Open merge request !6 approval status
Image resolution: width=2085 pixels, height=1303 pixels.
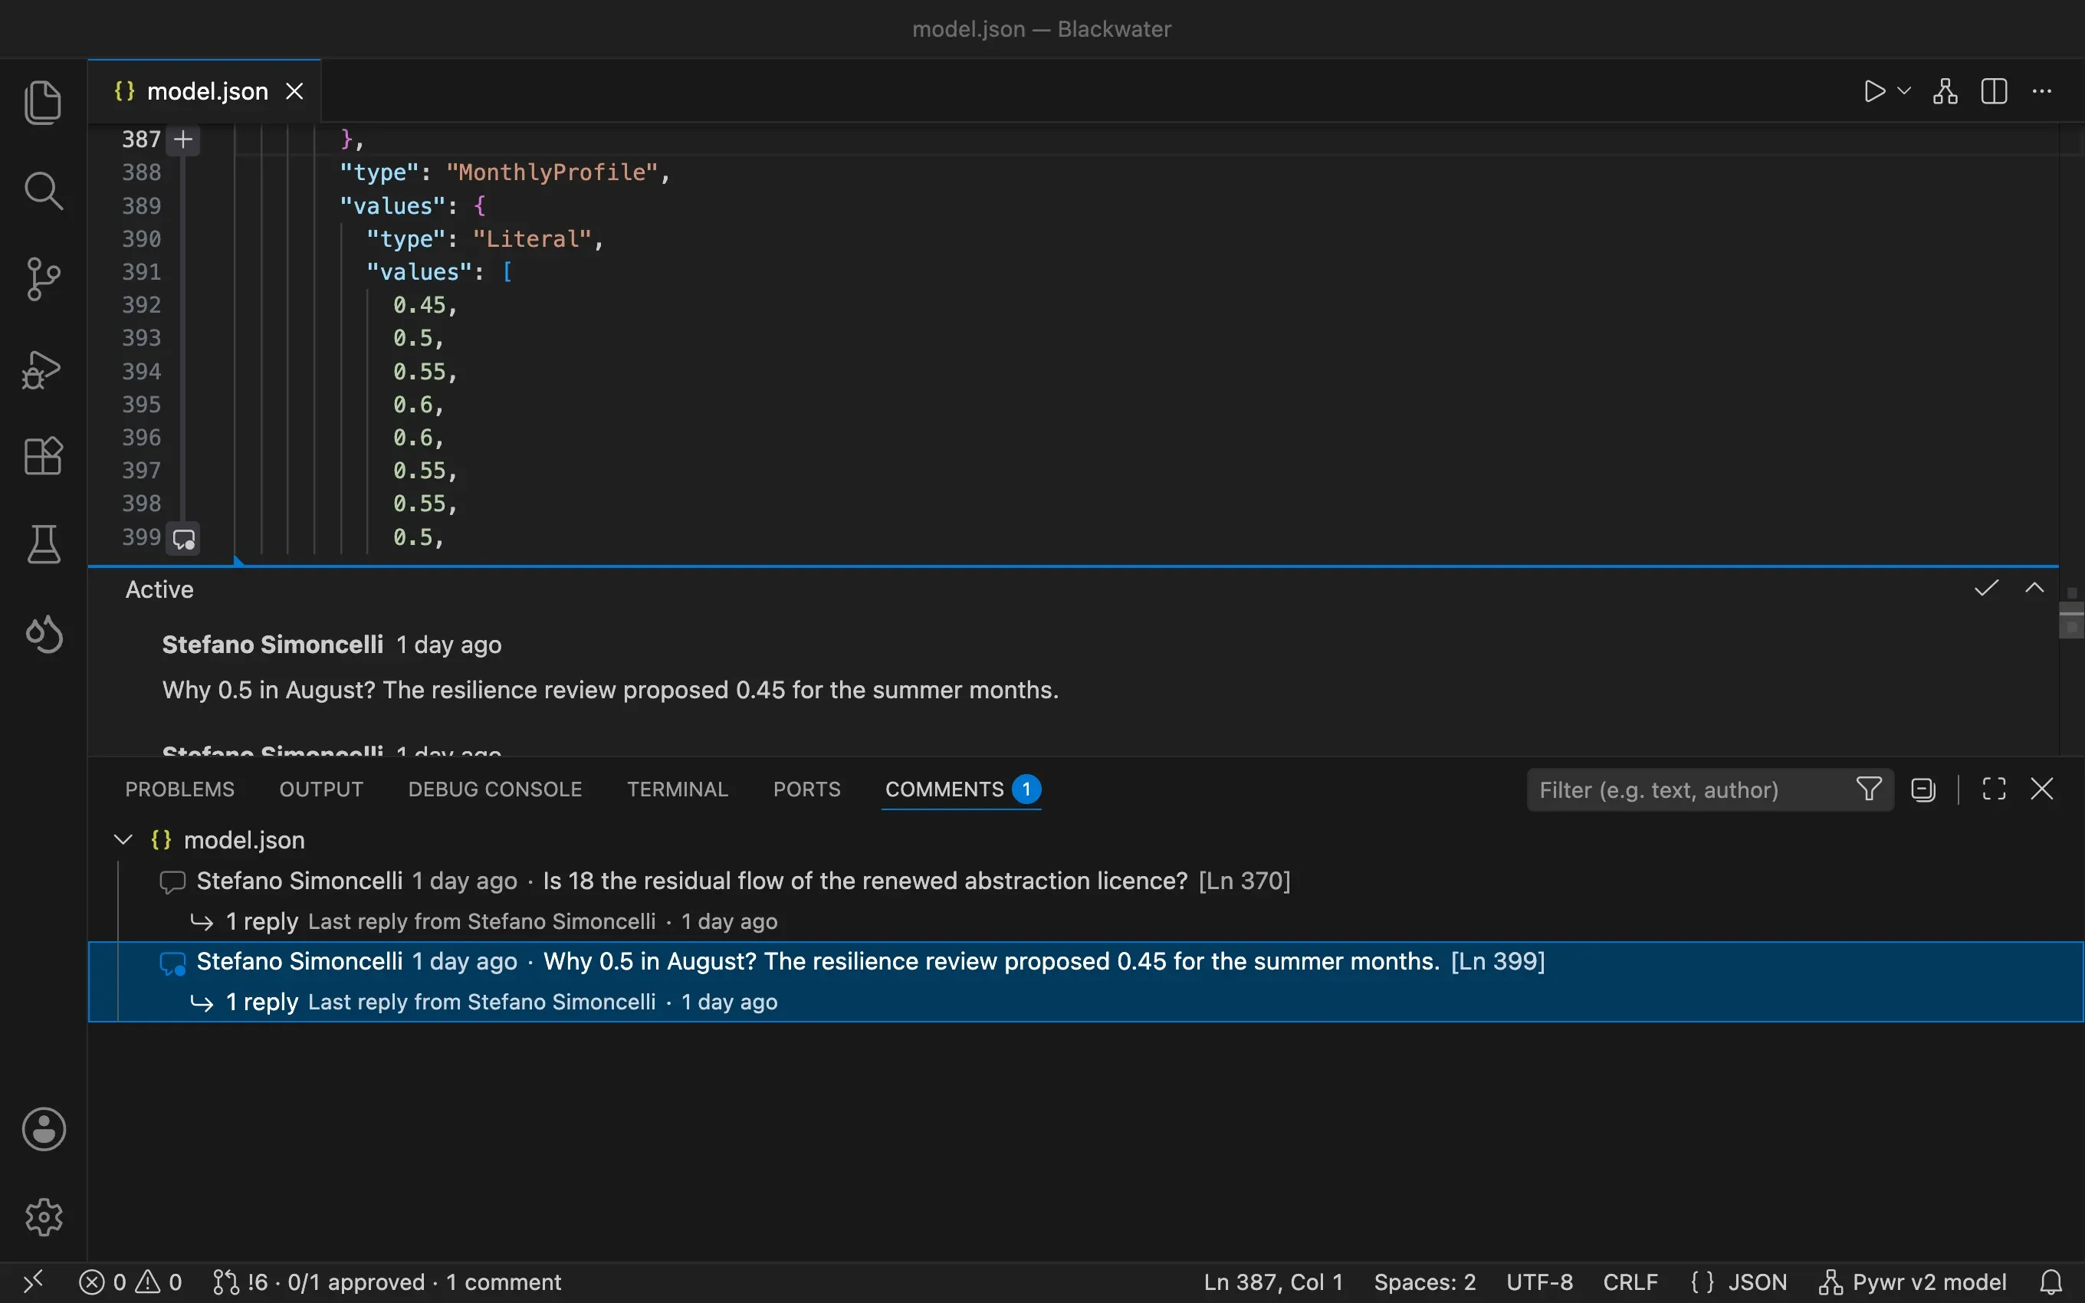pyautogui.click(x=388, y=1282)
